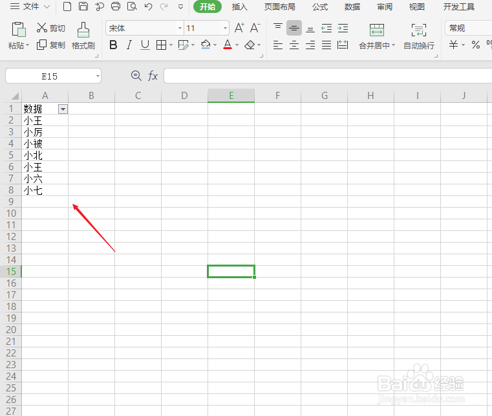Click the magnifier zoom icon by formula bar
This screenshot has height=416, width=492.
(x=136, y=76)
